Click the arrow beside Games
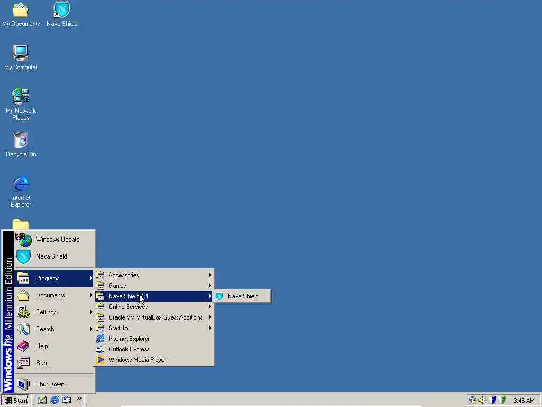This screenshot has width=542, height=407. coord(210,286)
